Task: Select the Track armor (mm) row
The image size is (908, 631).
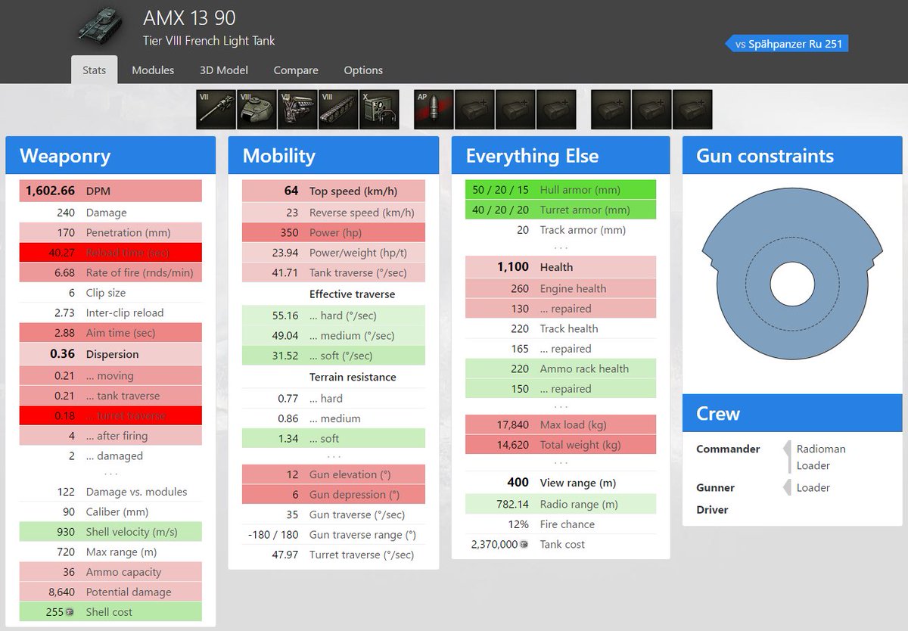Action: [x=561, y=230]
